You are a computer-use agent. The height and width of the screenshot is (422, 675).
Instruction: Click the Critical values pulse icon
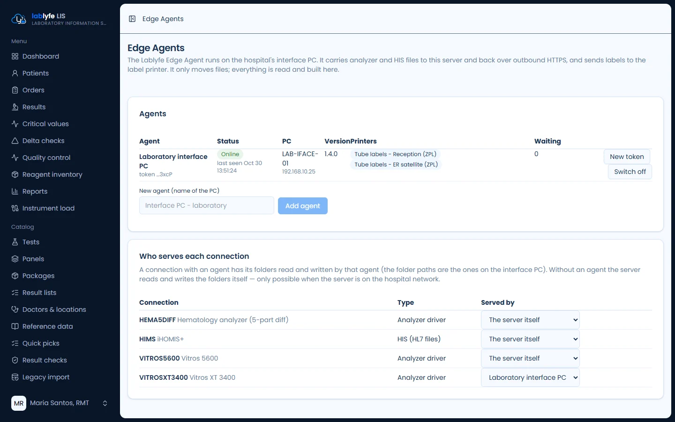(x=15, y=124)
